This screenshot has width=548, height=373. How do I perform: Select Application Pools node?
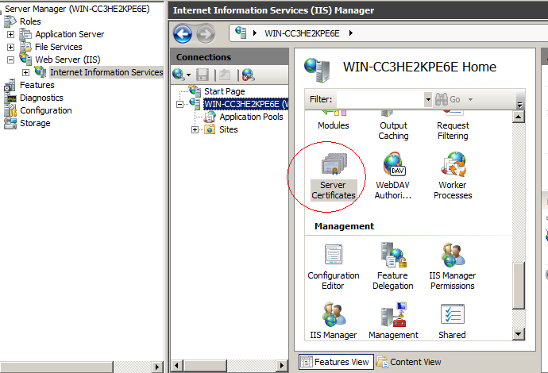tap(251, 117)
